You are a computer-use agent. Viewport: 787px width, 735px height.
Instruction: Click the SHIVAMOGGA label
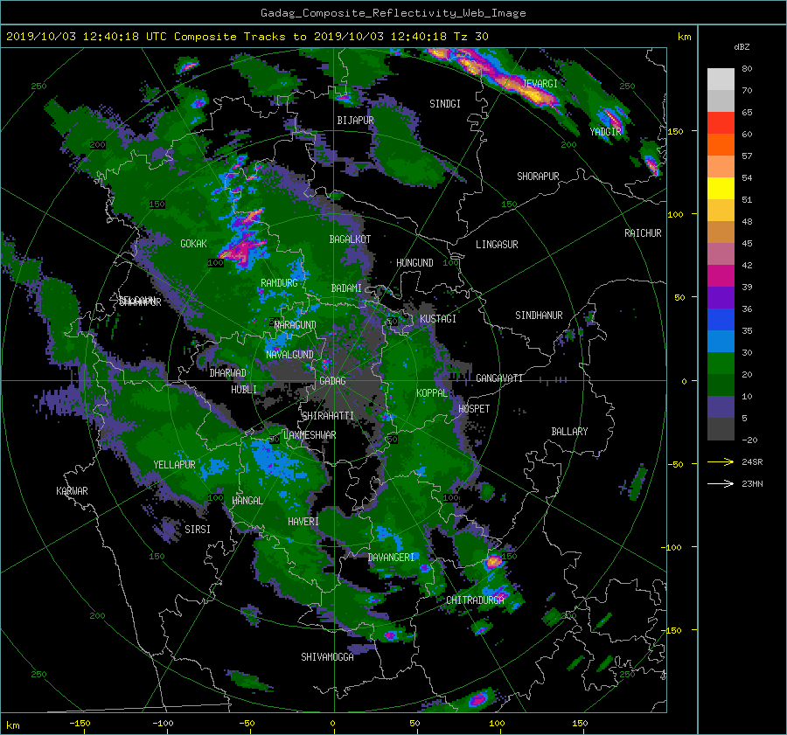327,657
